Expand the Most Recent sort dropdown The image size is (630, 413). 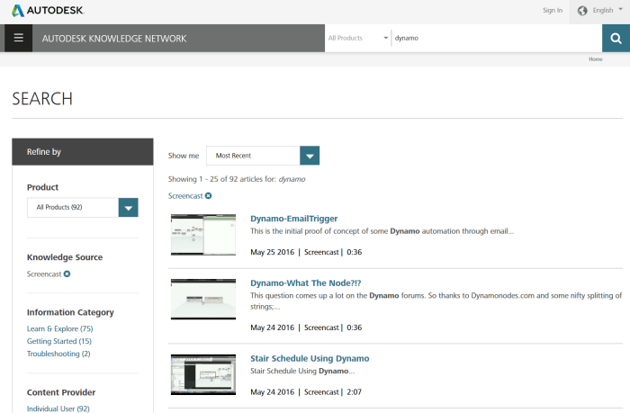point(309,156)
